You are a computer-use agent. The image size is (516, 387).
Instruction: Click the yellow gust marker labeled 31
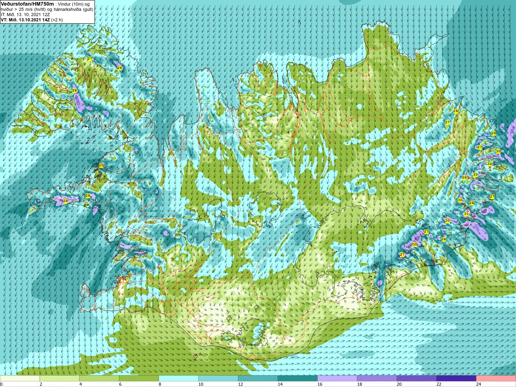pos(466,214)
